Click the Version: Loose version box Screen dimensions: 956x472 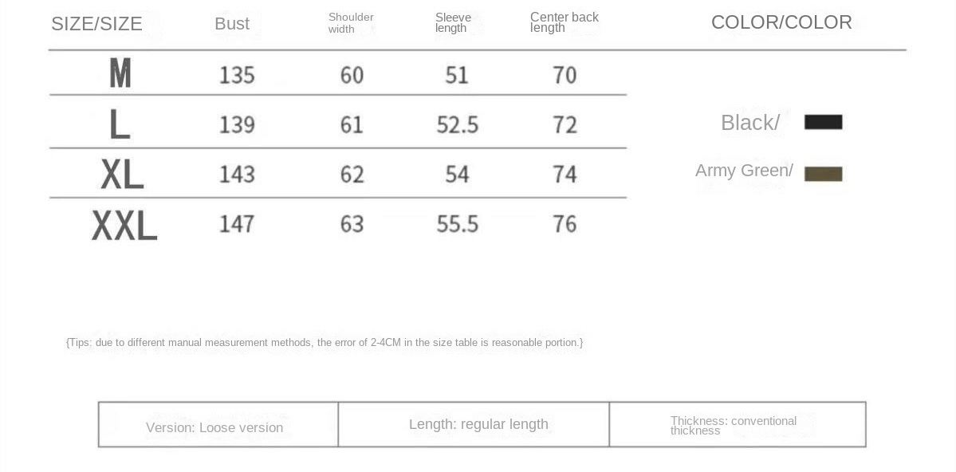[218, 424]
